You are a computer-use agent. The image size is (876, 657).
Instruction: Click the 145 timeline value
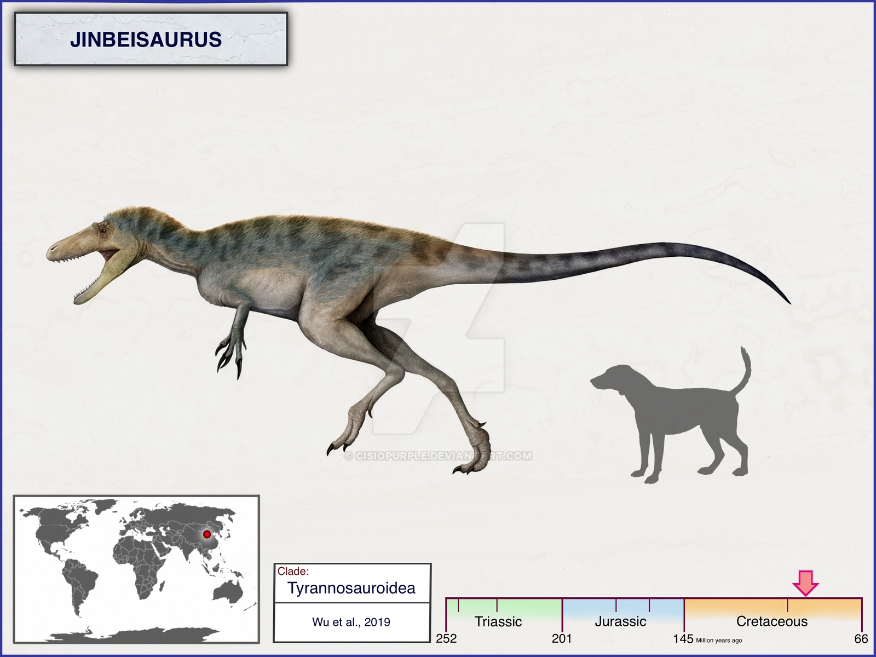click(x=683, y=639)
